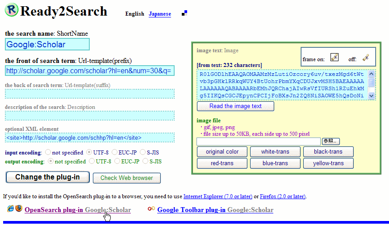
Task: Click the optional XML element field
Action: tap(90, 137)
